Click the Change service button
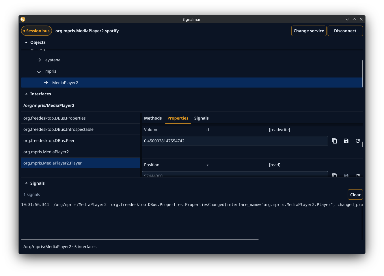 click(309, 31)
